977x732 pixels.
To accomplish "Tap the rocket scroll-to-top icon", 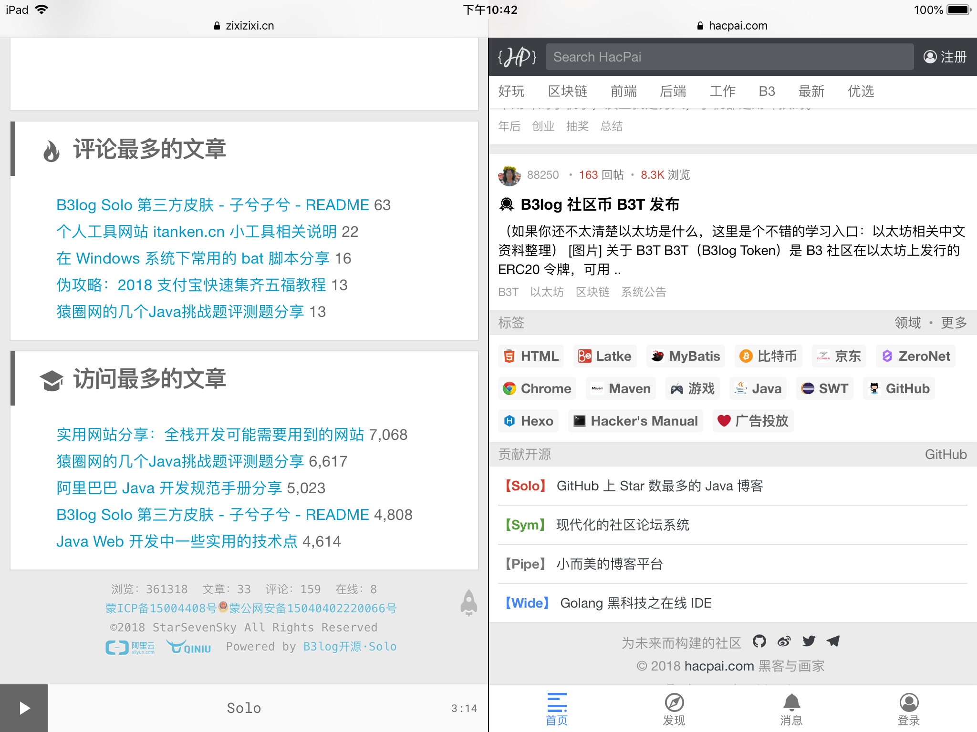I will pyautogui.click(x=468, y=603).
